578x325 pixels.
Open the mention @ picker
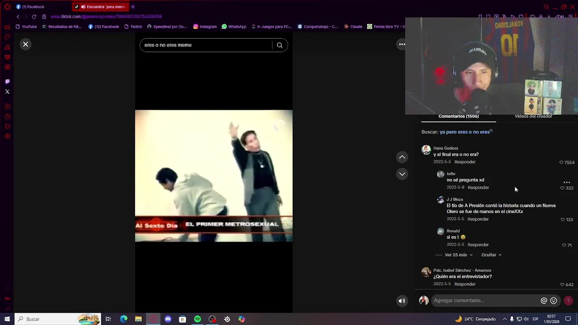pos(544,301)
